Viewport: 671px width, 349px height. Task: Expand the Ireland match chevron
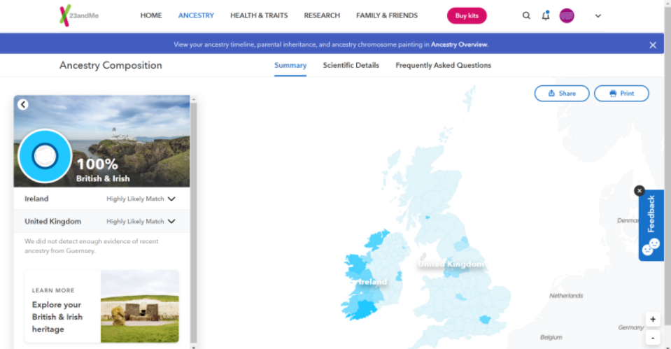[x=171, y=199]
